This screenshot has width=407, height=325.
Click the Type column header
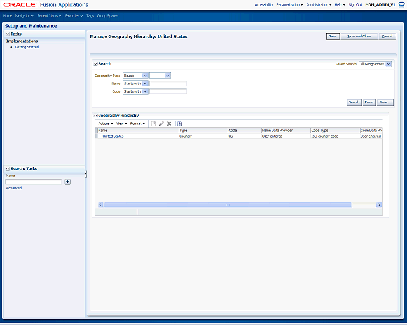203,130
